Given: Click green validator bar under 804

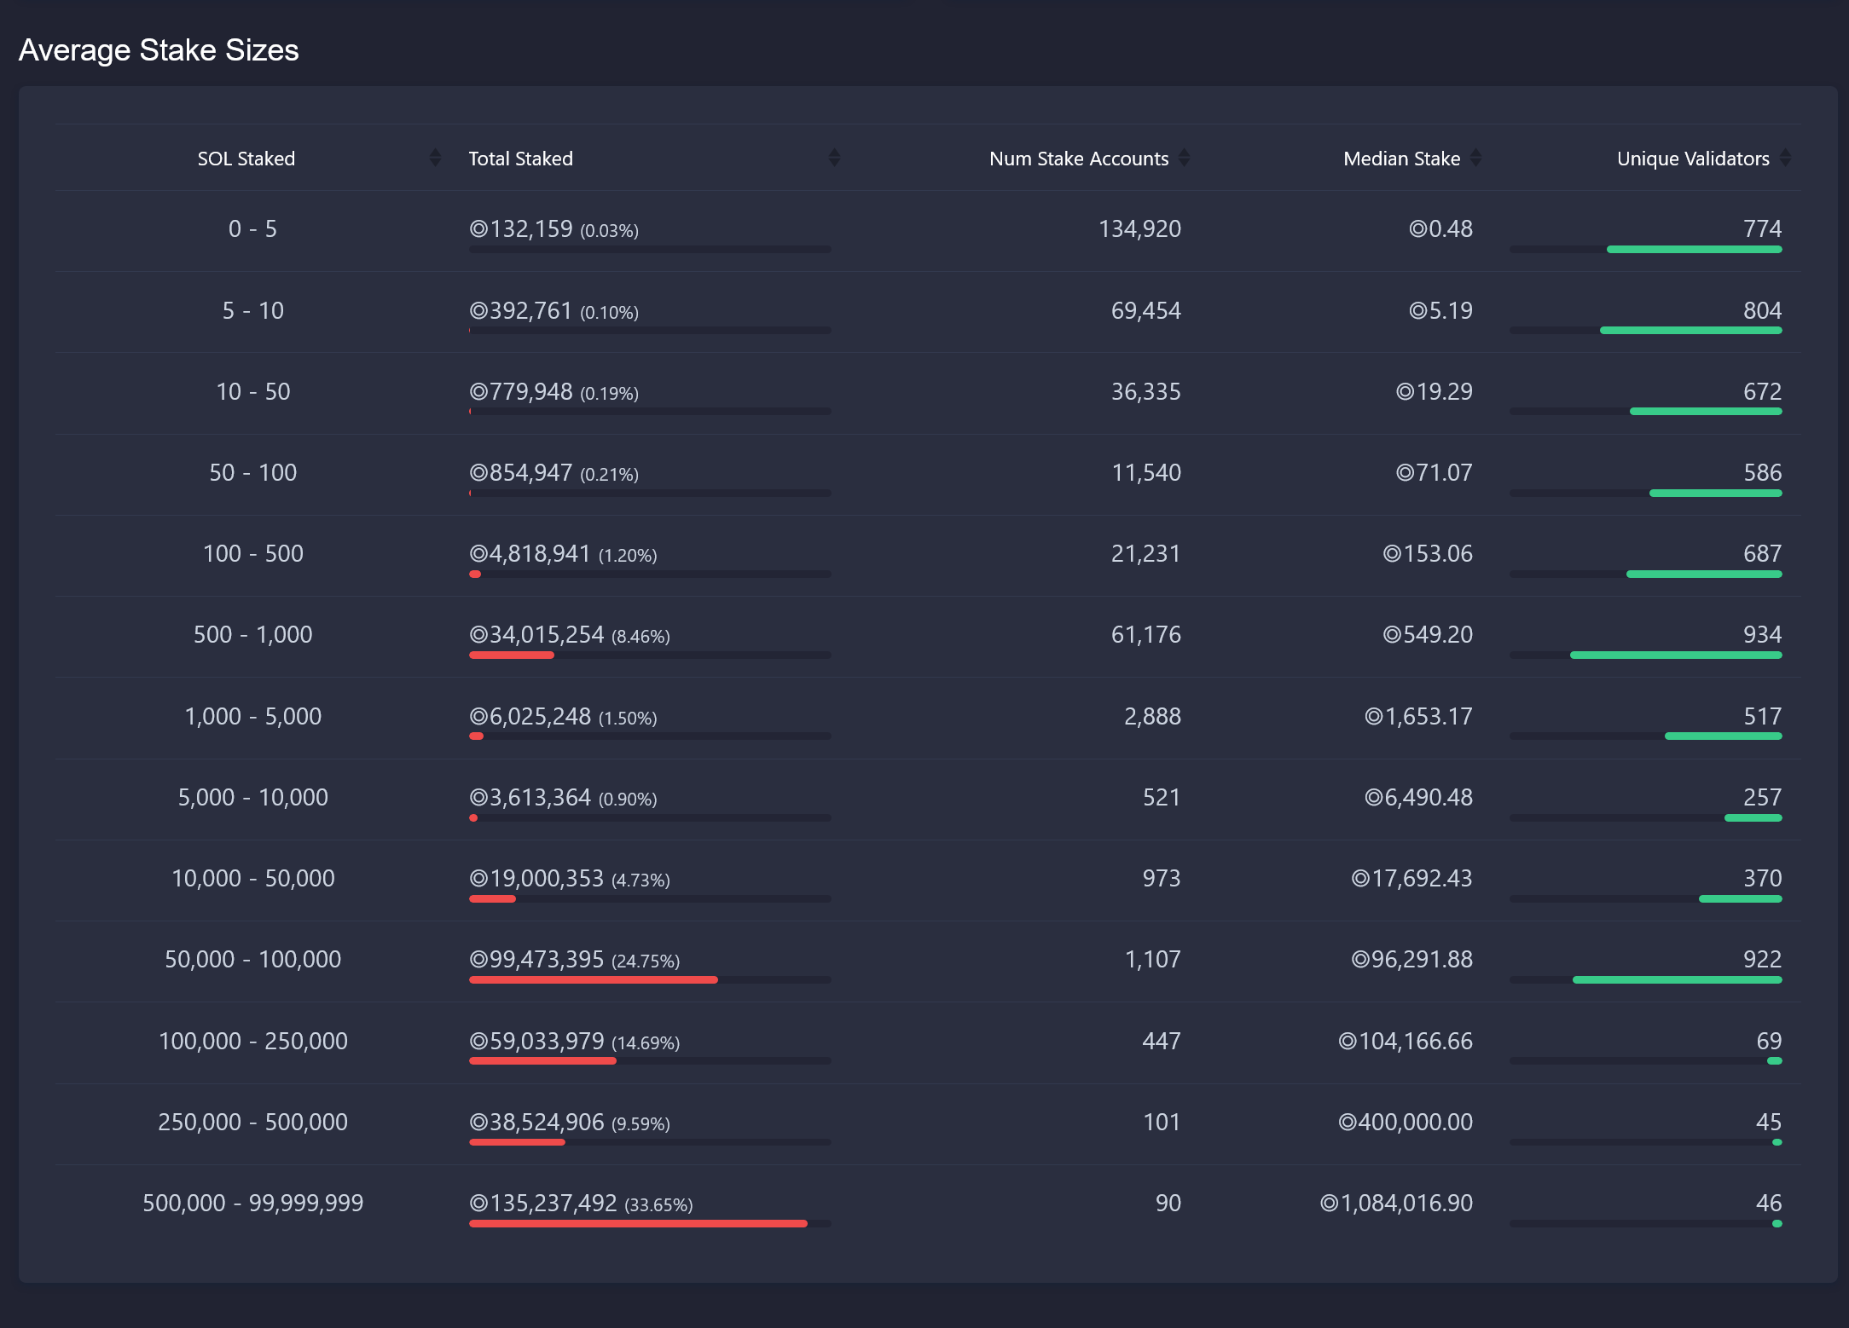Looking at the screenshot, I should click(1690, 331).
